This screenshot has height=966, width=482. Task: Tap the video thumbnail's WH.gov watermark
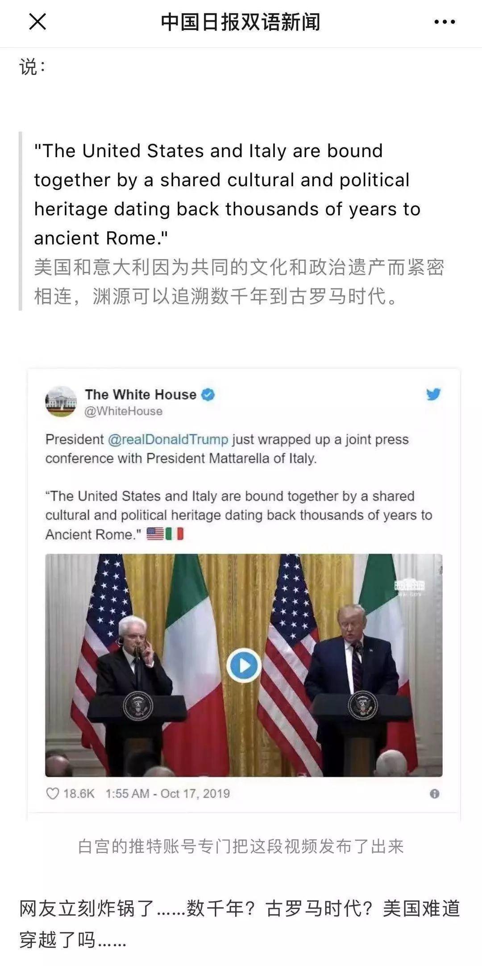409,587
